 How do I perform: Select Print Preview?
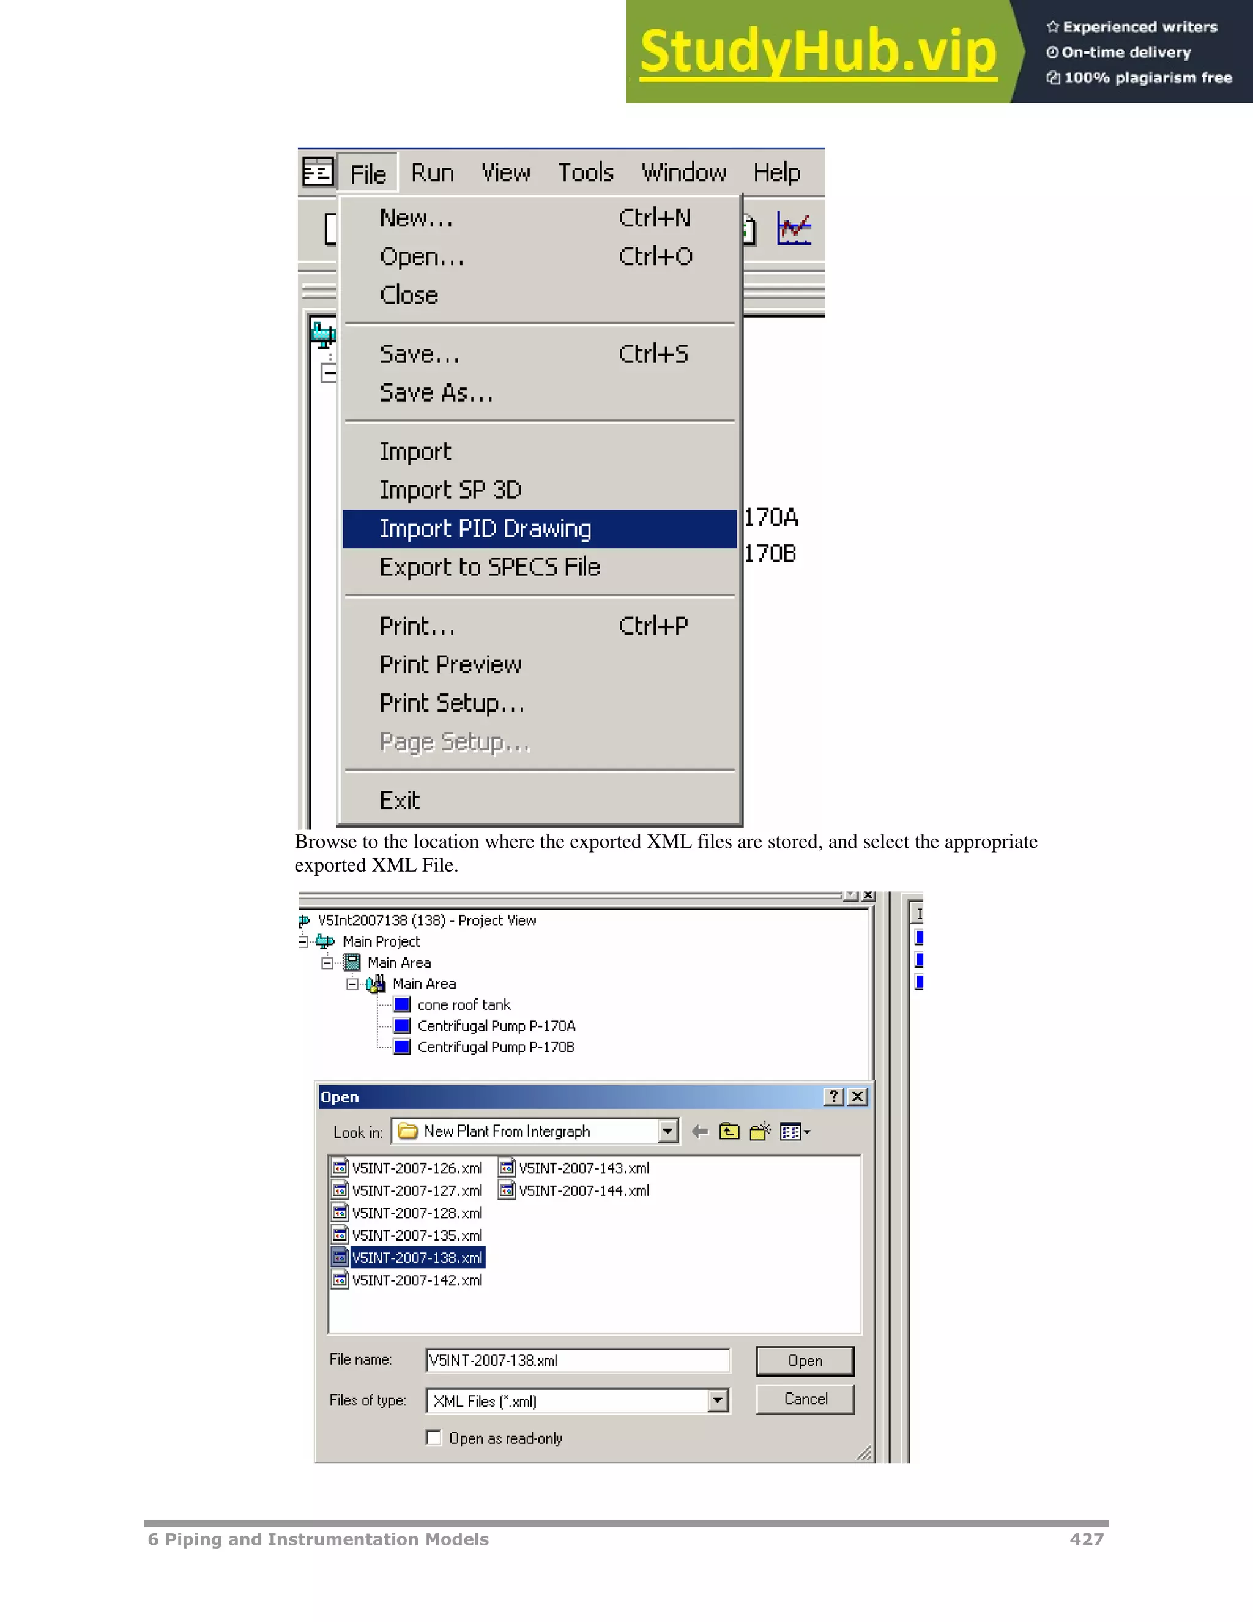[x=540, y=665]
